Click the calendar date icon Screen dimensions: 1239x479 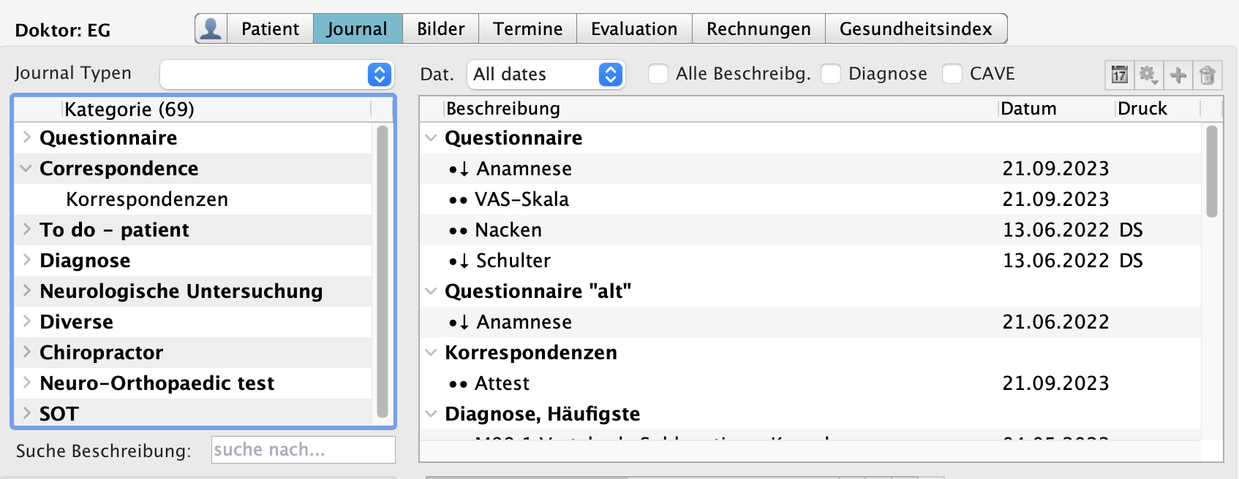tap(1119, 74)
